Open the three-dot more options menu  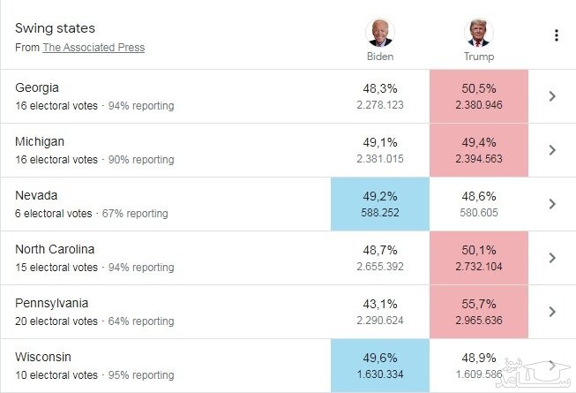click(x=556, y=35)
